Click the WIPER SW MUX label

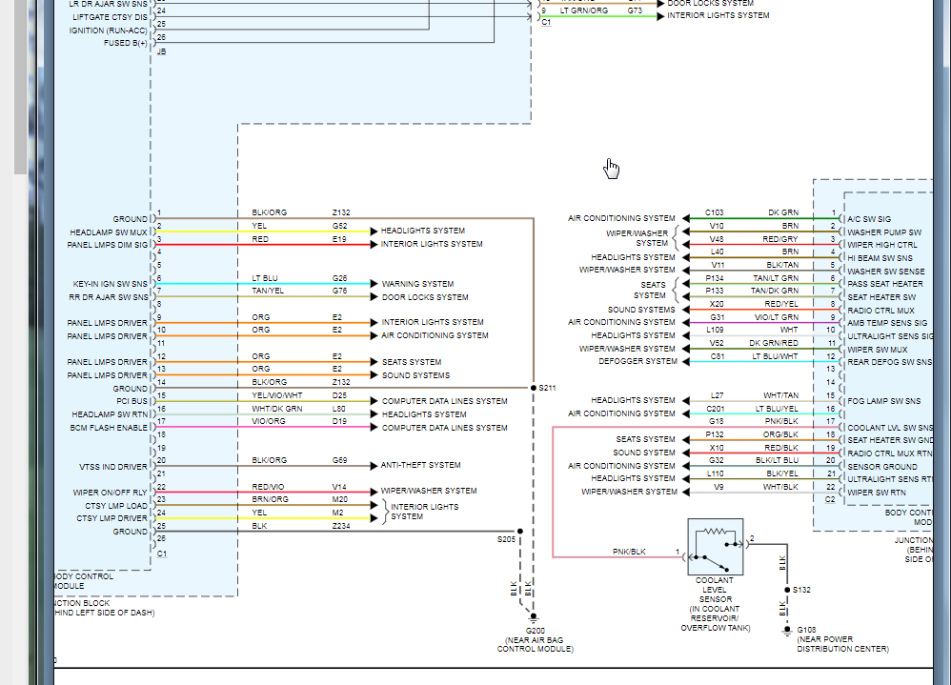click(x=878, y=350)
